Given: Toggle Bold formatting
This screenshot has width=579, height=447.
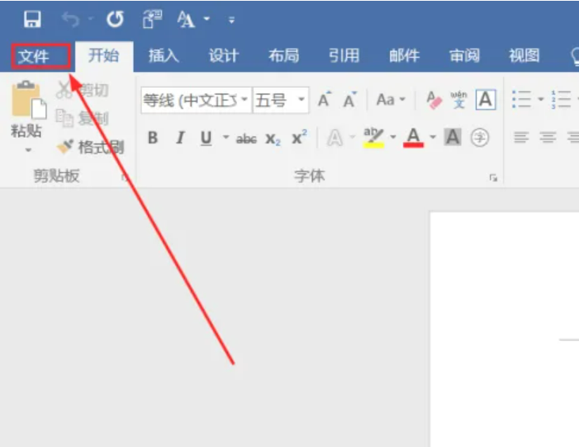Looking at the screenshot, I should [x=153, y=138].
